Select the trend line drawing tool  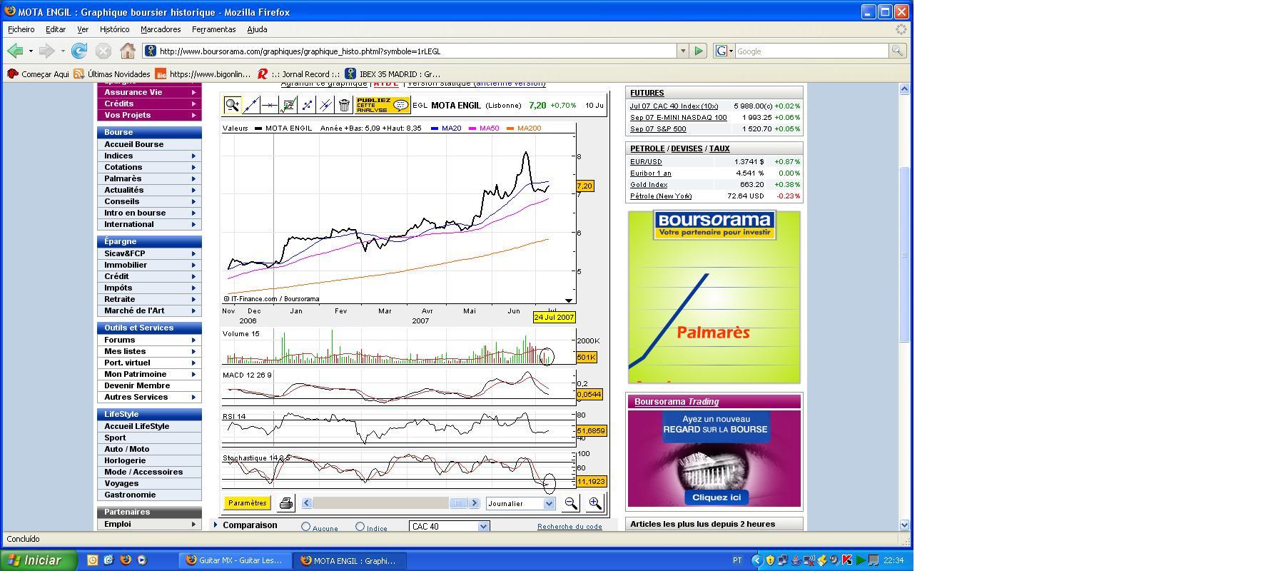coord(251,105)
